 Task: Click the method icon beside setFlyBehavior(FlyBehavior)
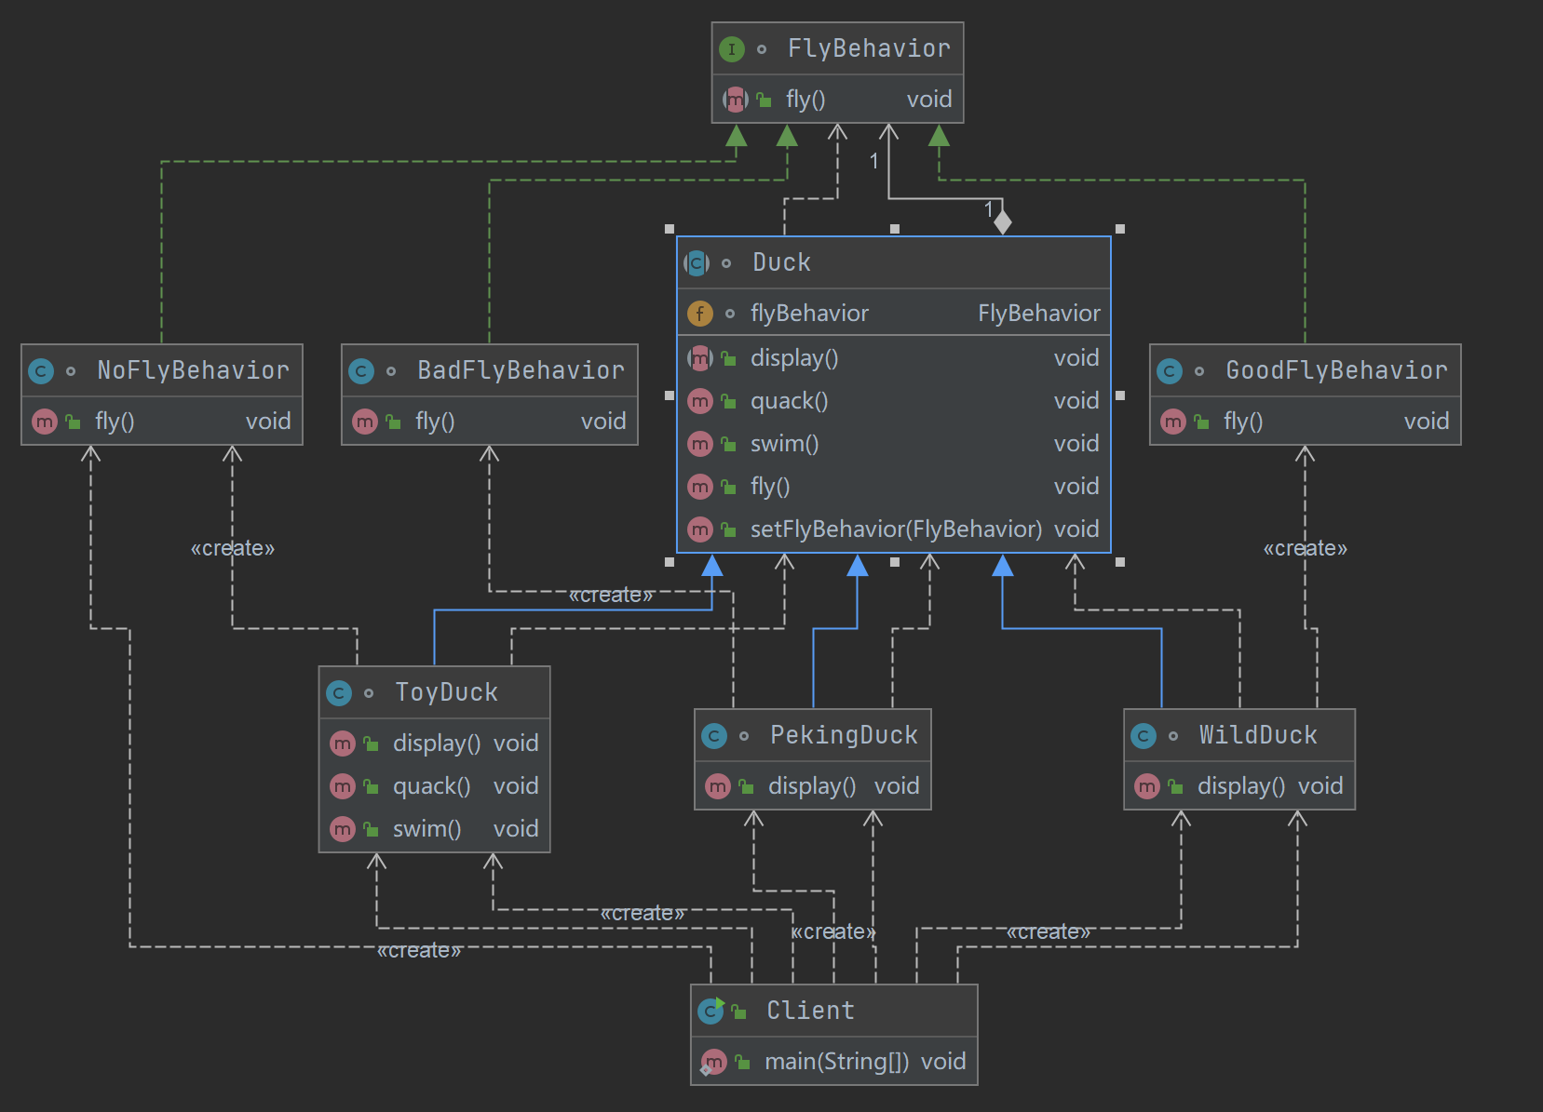click(x=699, y=529)
